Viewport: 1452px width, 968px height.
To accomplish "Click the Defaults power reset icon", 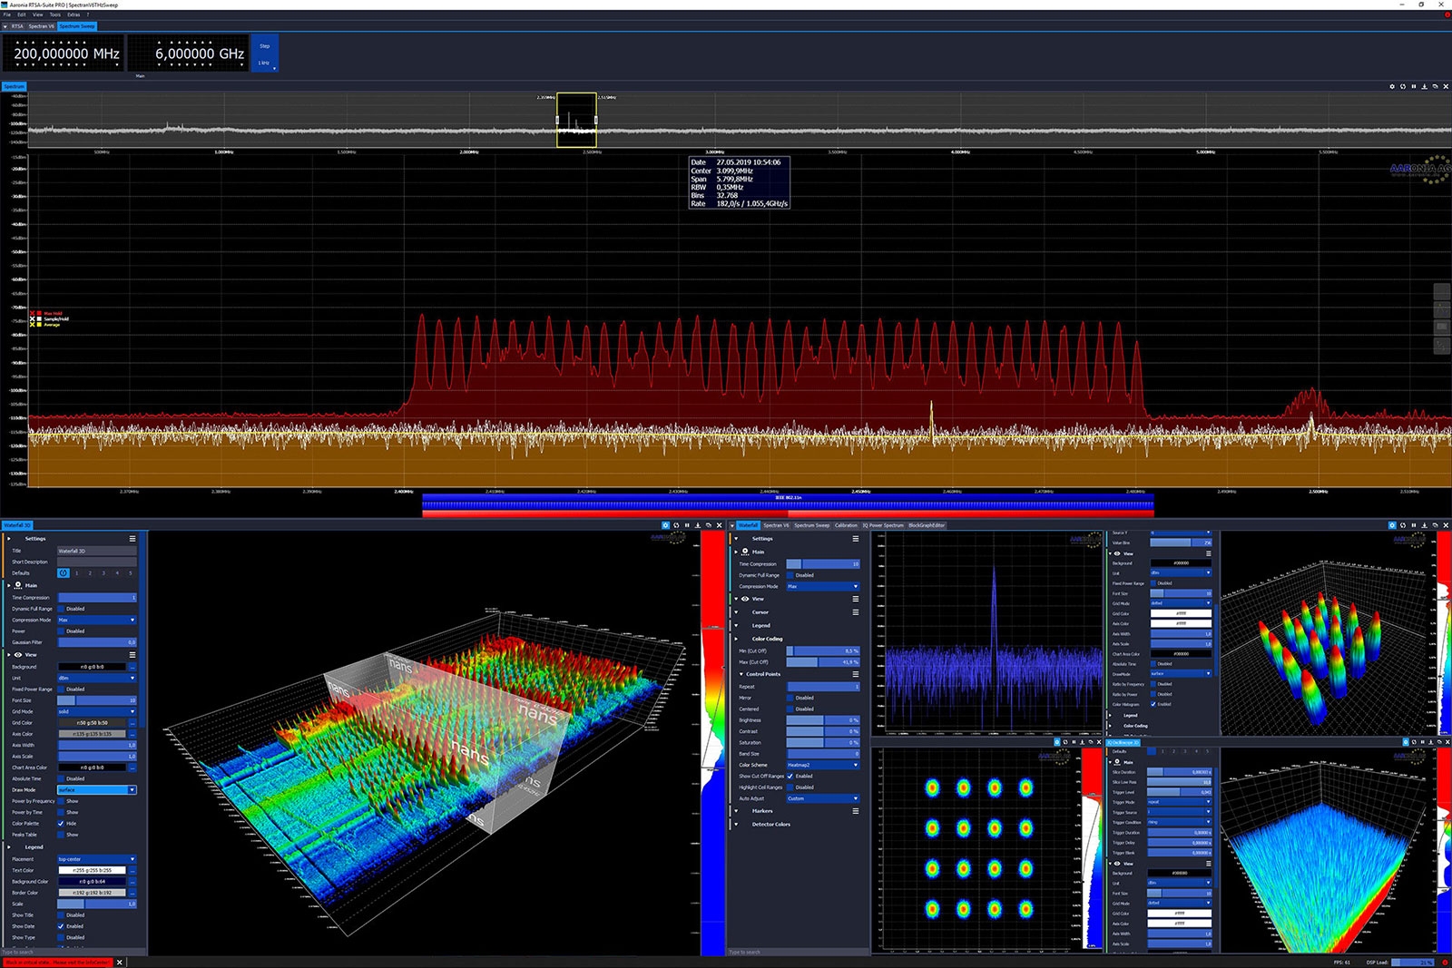I will (64, 573).
